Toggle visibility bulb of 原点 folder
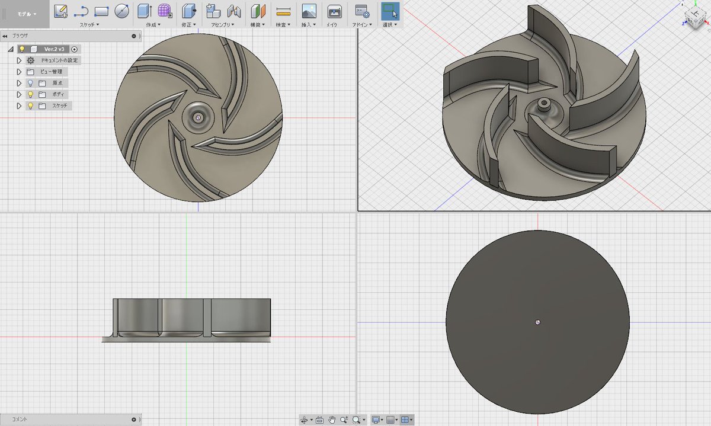The image size is (711, 426). point(30,83)
